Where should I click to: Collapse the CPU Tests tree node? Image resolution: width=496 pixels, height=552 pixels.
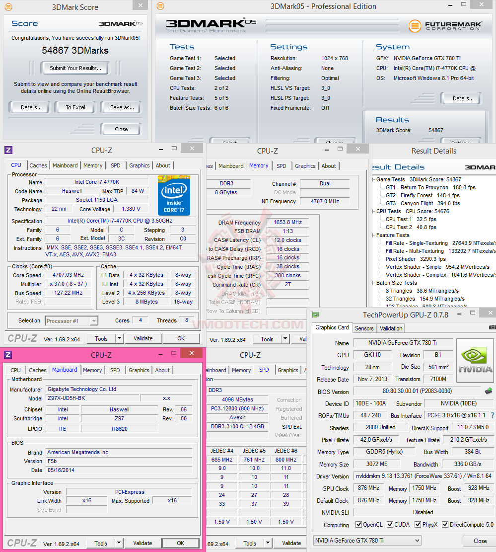point(373,211)
